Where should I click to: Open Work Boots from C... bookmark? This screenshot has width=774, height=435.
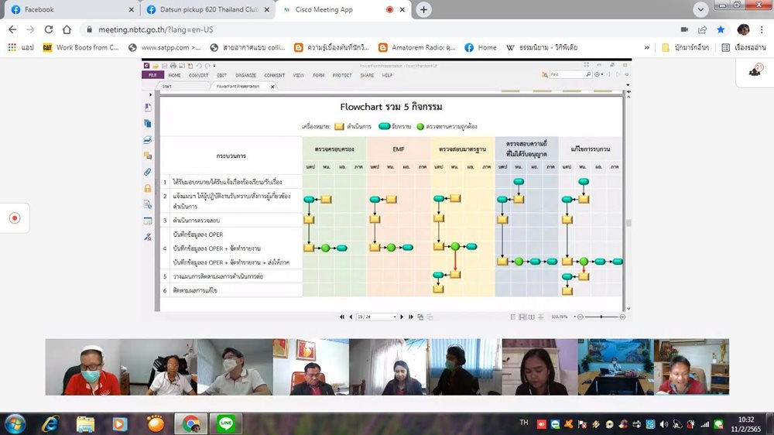click(x=81, y=47)
